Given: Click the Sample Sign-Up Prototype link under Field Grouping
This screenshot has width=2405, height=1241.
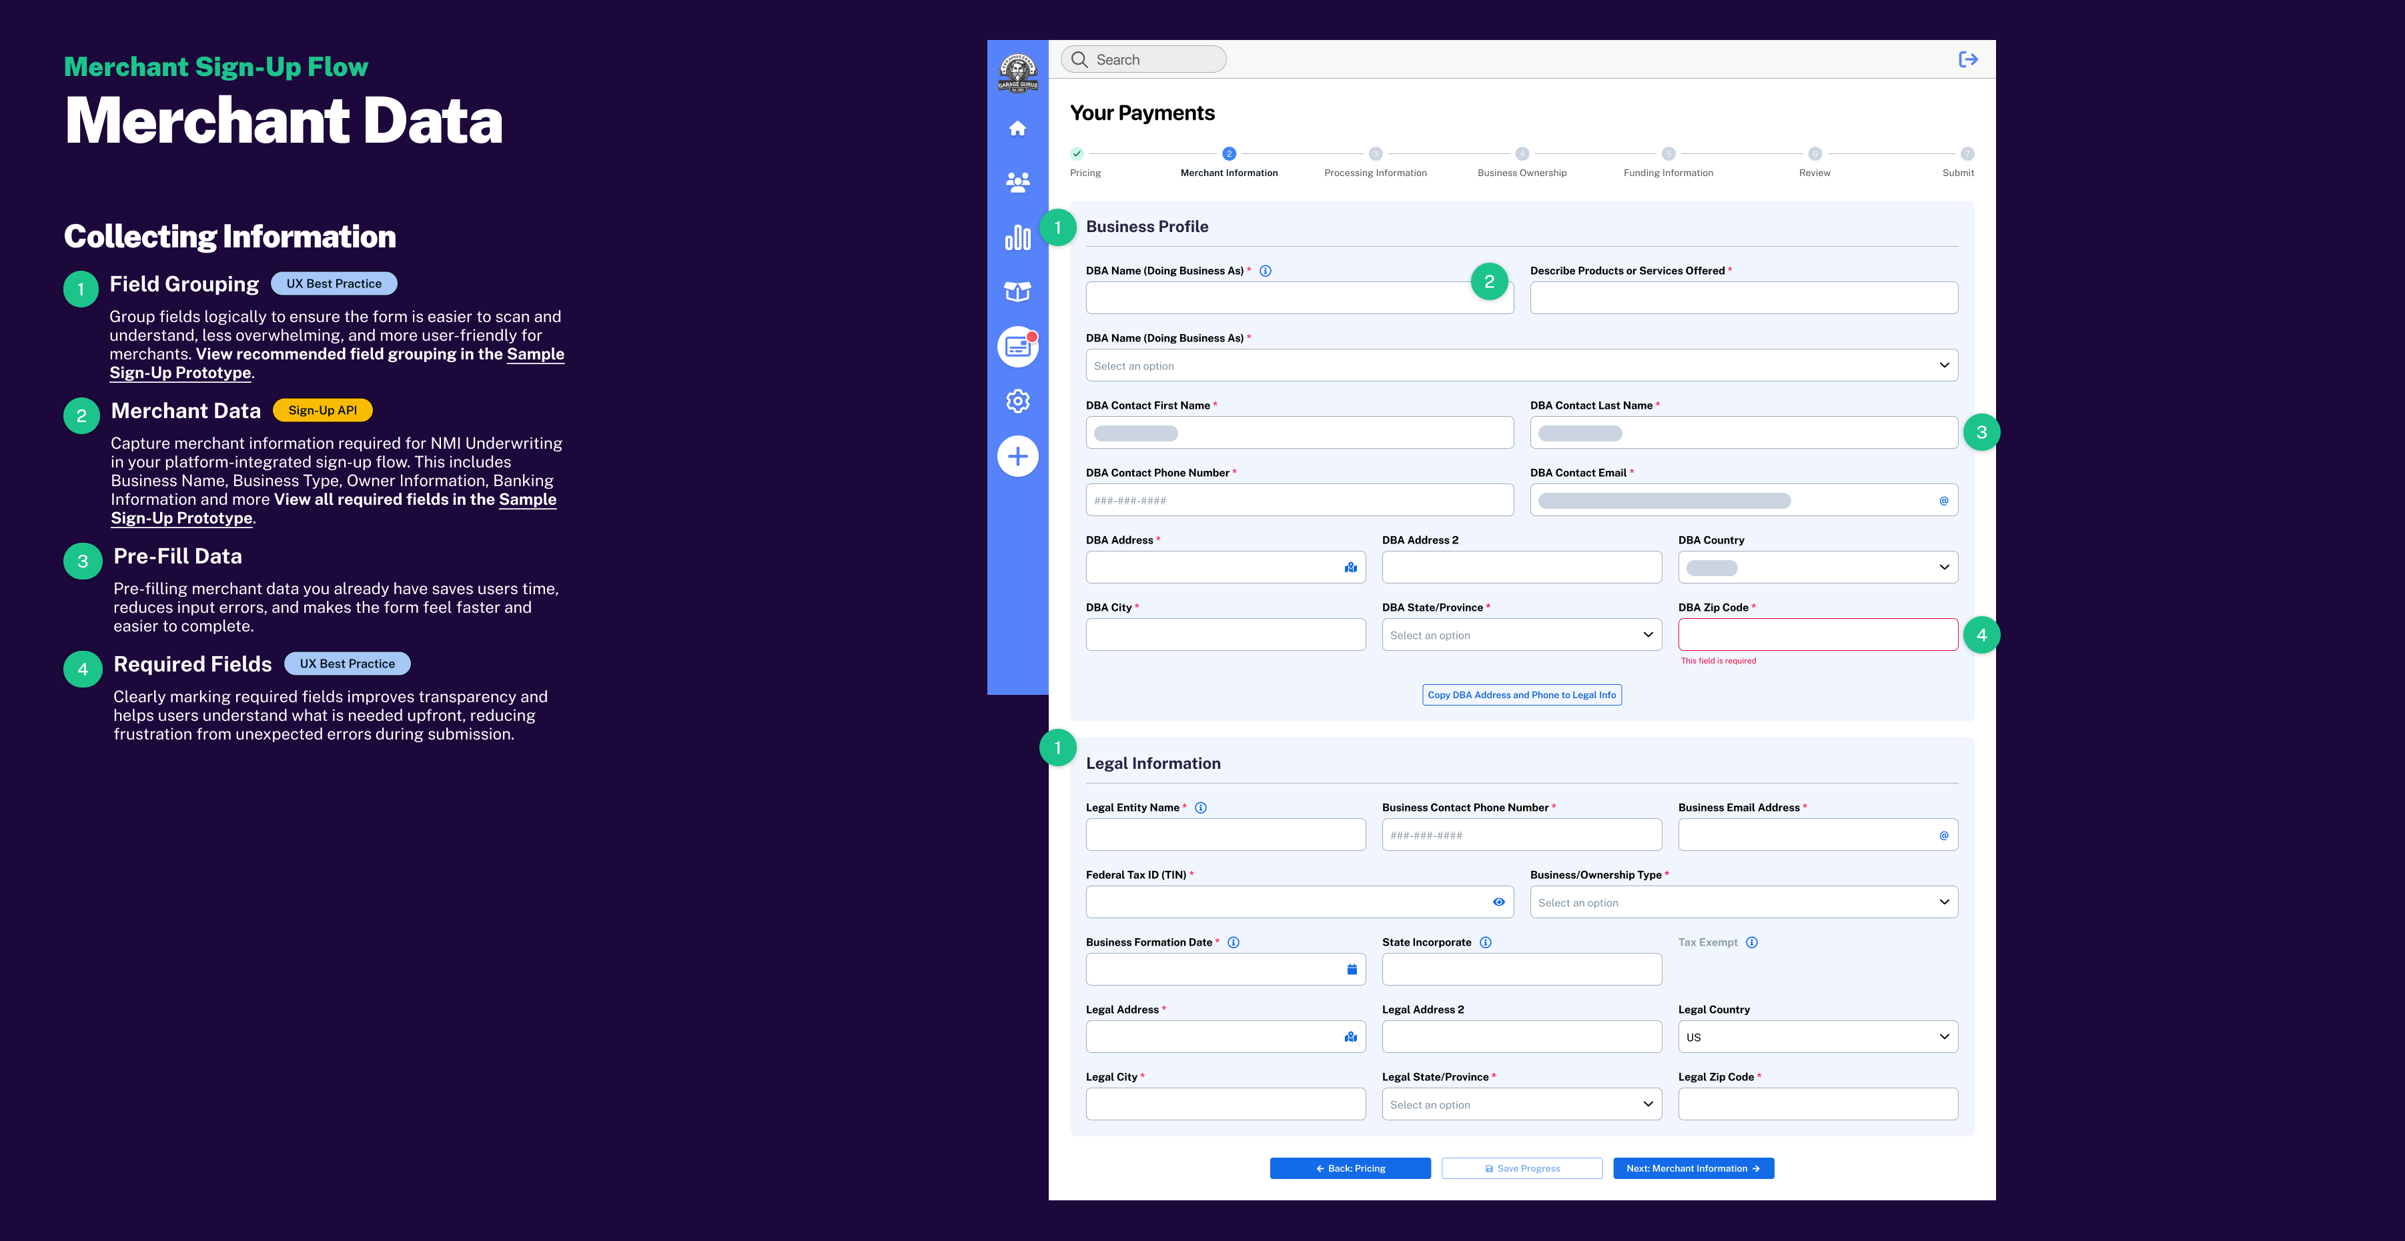Looking at the screenshot, I should 180,373.
